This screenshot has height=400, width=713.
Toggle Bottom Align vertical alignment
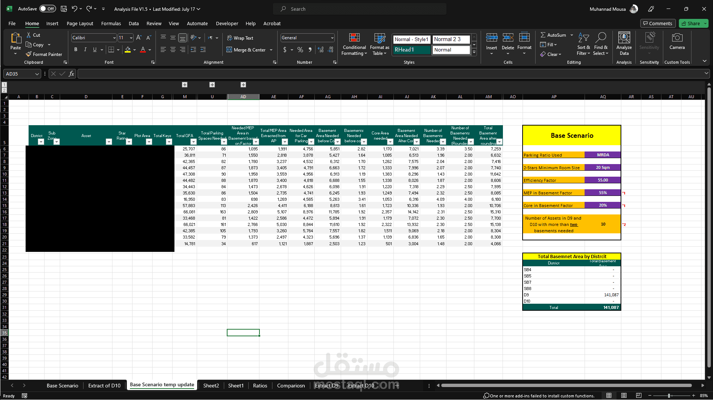click(x=183, y=38)
